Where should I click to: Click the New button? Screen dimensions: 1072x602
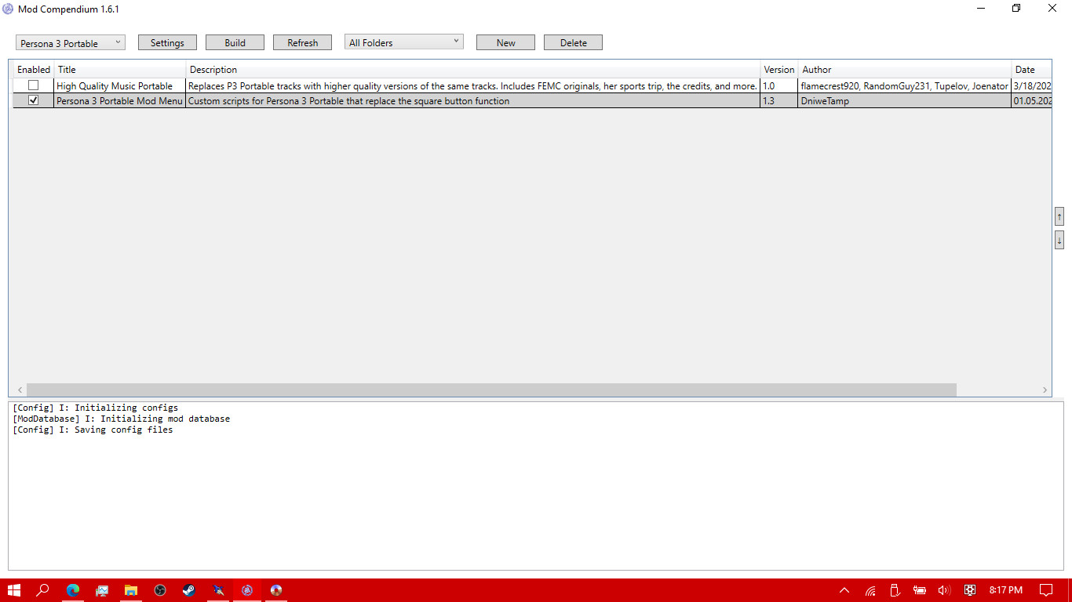[x=505, y=42]
